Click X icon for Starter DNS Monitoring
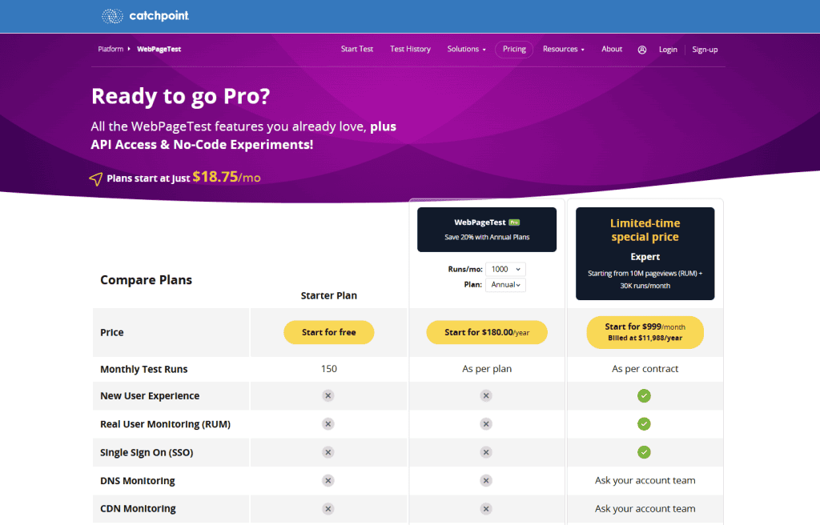This screenshot has width=820, height=525. (x=328, y=480)
